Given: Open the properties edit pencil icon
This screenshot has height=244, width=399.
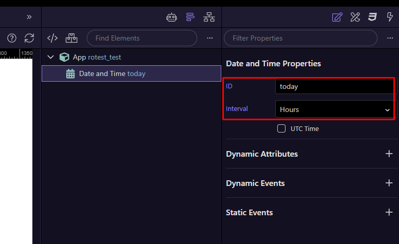Looking at the screenshot, I should [x=337, y=17].
